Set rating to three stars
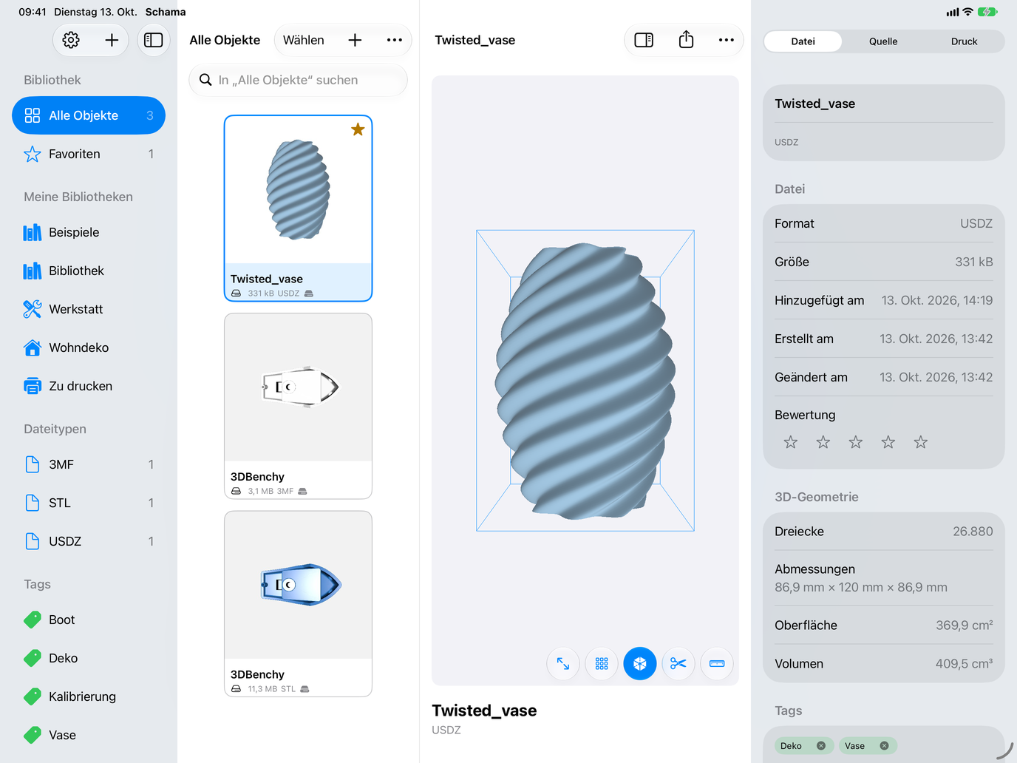Viewport: 1017px width, 763px height. pyautogui.click(x=856, y=442)
